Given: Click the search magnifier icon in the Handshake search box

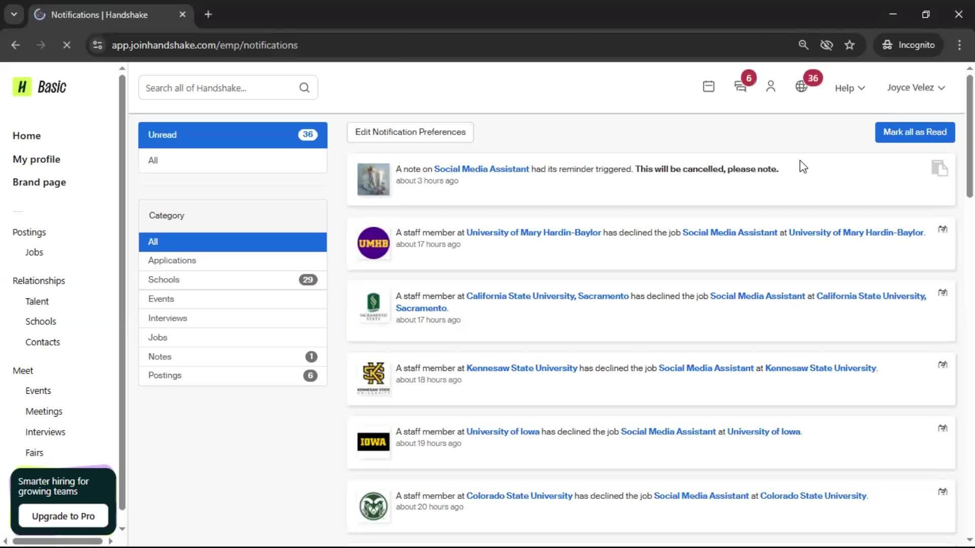Looking at the screenshot, I should coord(304,88).
